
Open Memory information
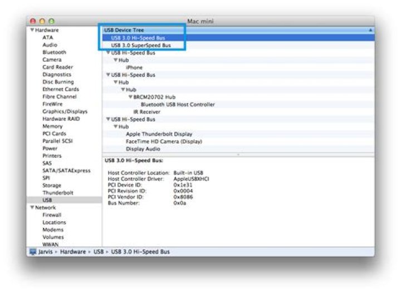coord(52,126)
